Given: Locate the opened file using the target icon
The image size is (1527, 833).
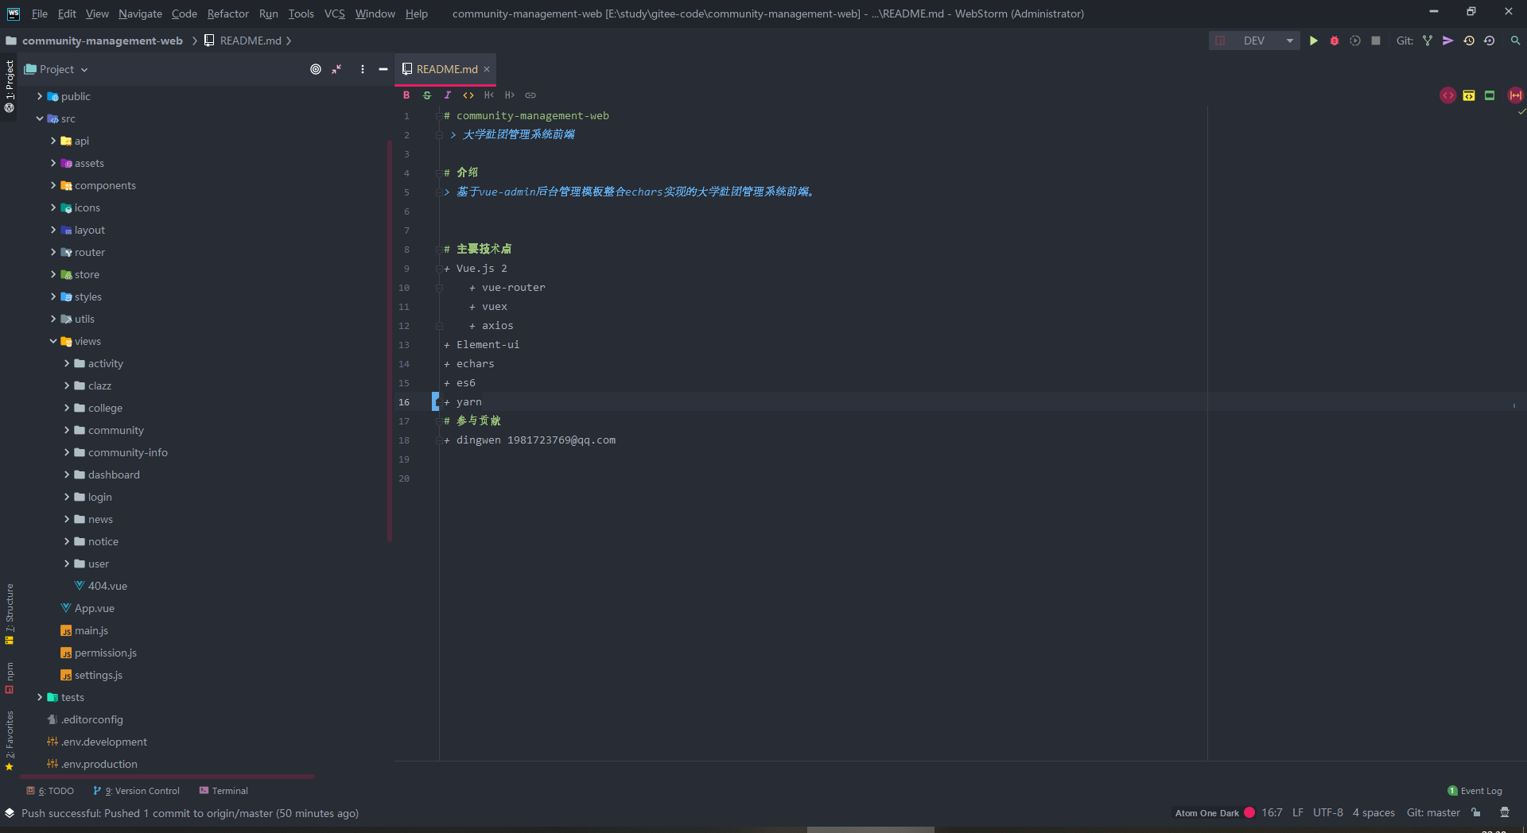Looking at the screenshot, I should click(x=316, y=69).
